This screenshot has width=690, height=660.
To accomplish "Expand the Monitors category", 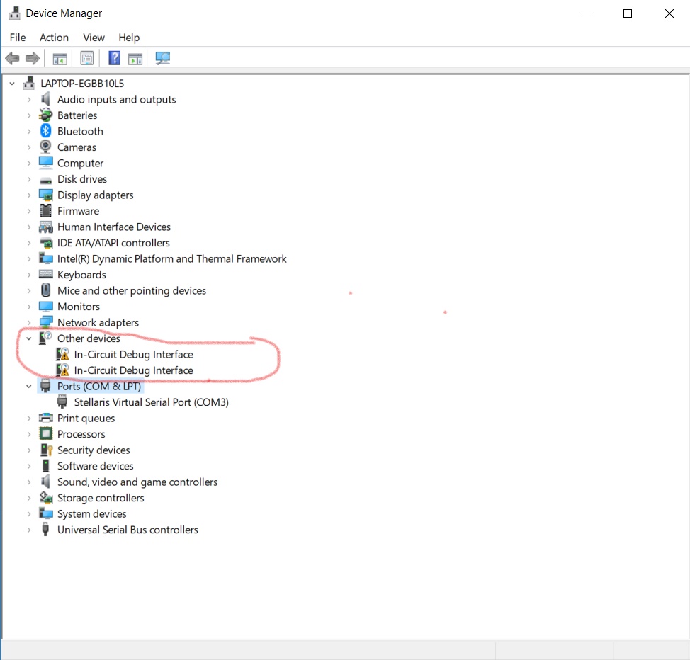I will point(29,307).
